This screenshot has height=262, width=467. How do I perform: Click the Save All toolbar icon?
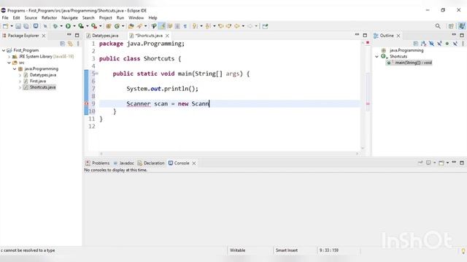tap(26, 26)
